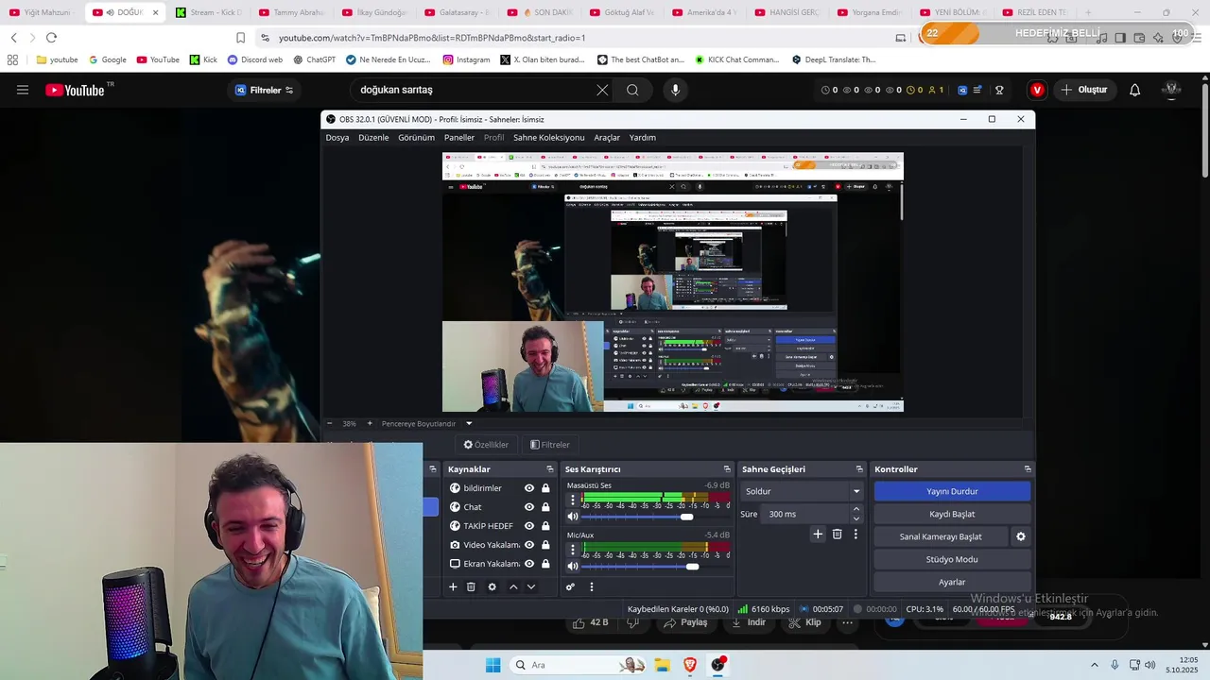Open YouTube notifications bell
Screen dimensions: 1210x680
(1134, 90)
